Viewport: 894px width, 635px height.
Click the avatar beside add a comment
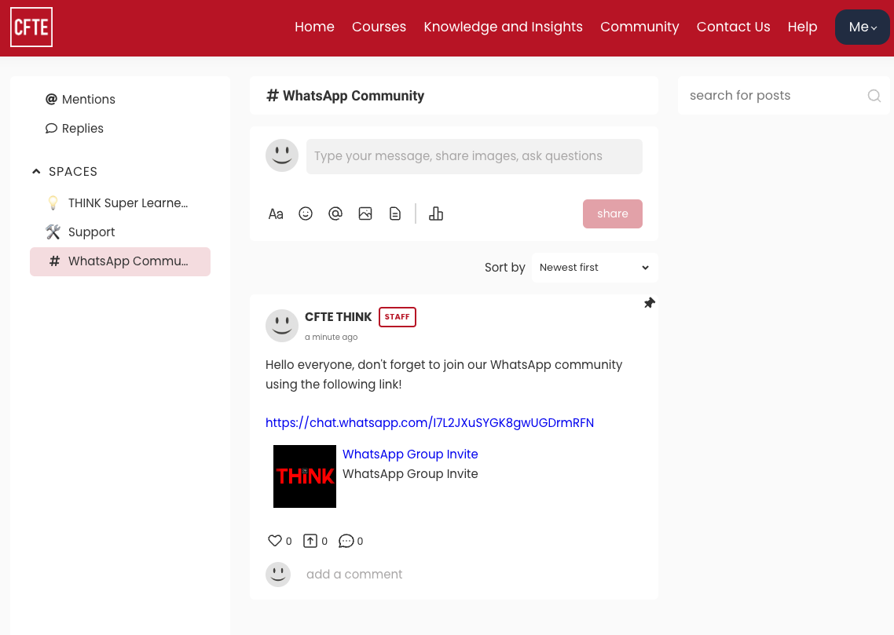pos(278,575)
